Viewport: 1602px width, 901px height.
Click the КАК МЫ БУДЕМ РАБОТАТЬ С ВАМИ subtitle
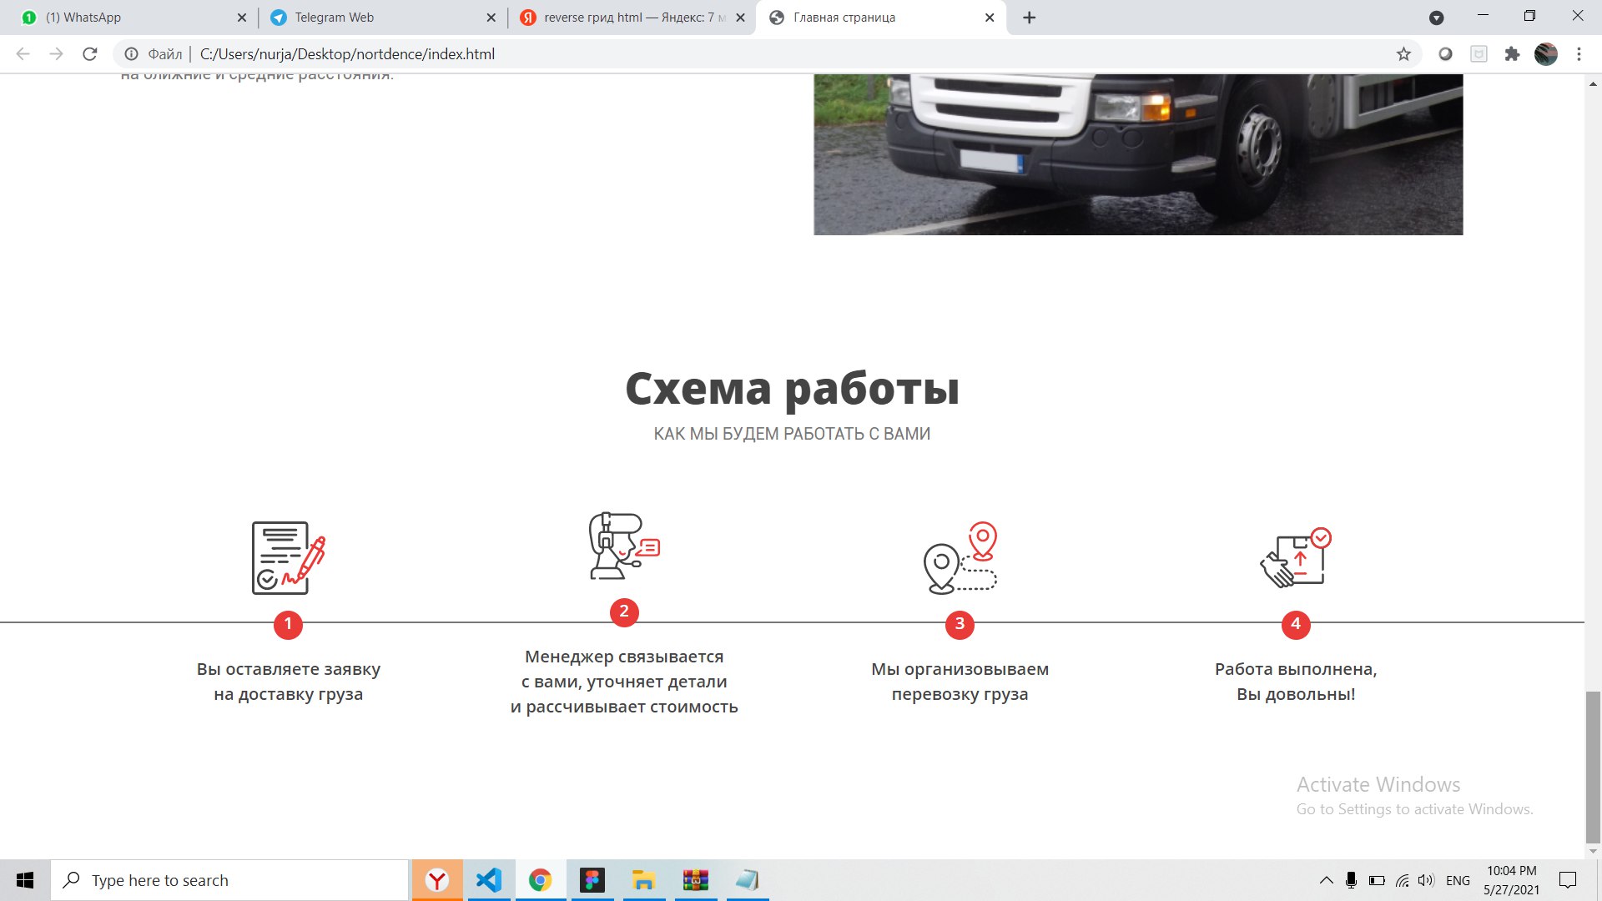pyautogui.click(x=792, y=434)
